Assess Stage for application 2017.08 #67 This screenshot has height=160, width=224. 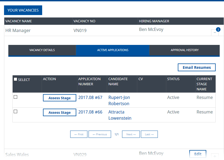(59, 98)
